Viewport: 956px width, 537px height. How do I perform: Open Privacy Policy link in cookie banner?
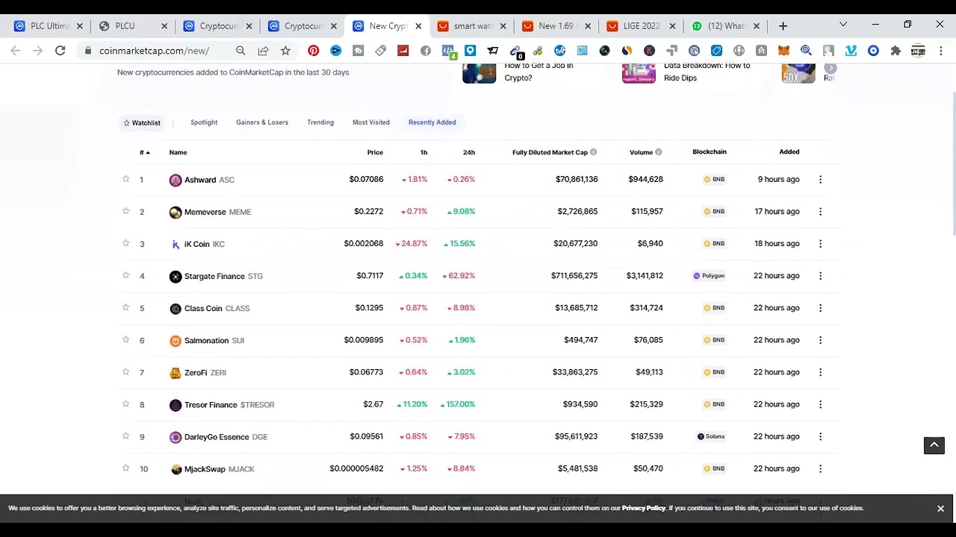pyautogui.click(x=644, y=508)
